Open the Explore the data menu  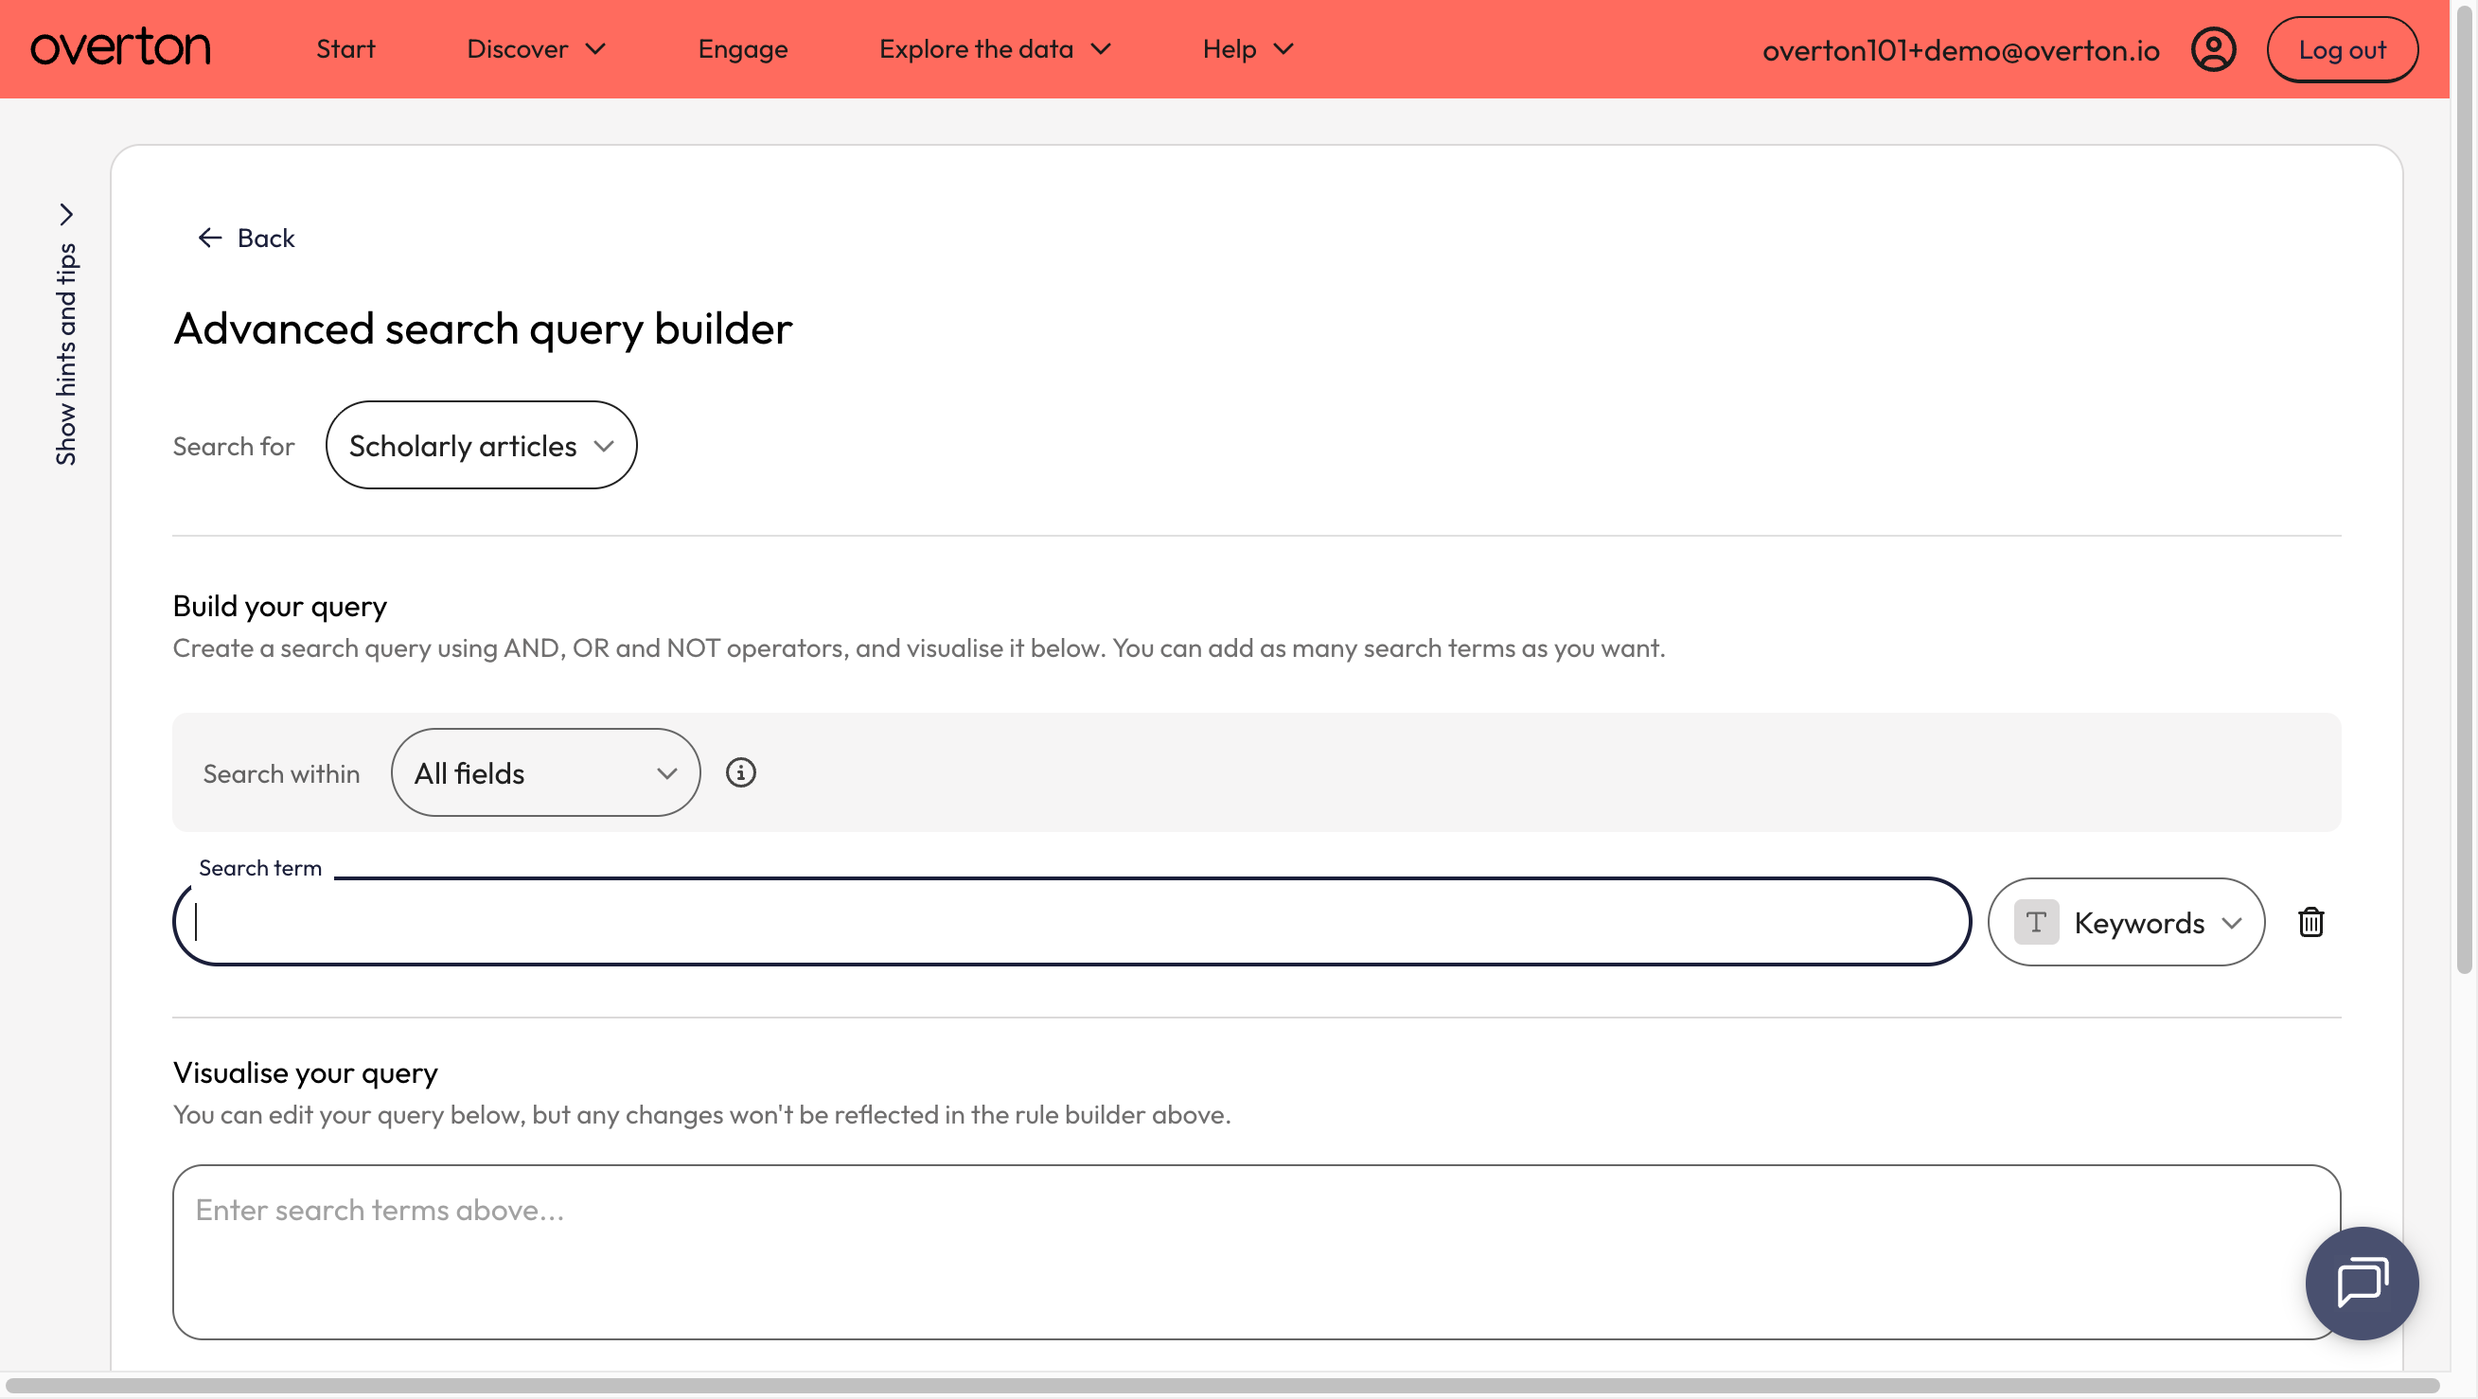coord(995,49)
